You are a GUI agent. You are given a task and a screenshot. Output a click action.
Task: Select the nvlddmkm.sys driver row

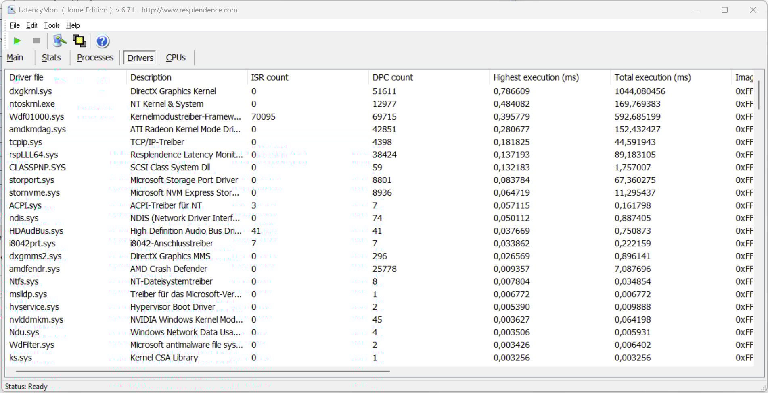(x=379, y=320)
